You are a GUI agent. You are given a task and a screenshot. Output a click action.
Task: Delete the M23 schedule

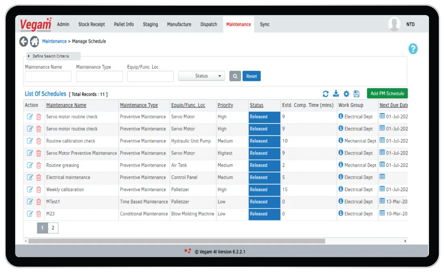[x=39, y=214]
